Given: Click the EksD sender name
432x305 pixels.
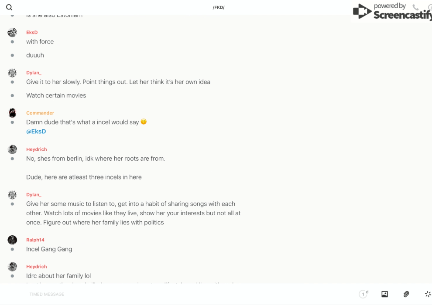Looking at the screenshot, I should pyautogui.click(x=32, y=32).
